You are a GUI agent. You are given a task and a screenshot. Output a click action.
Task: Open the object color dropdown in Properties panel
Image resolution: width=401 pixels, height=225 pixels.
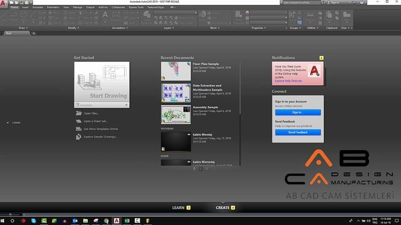click(268, 12)
